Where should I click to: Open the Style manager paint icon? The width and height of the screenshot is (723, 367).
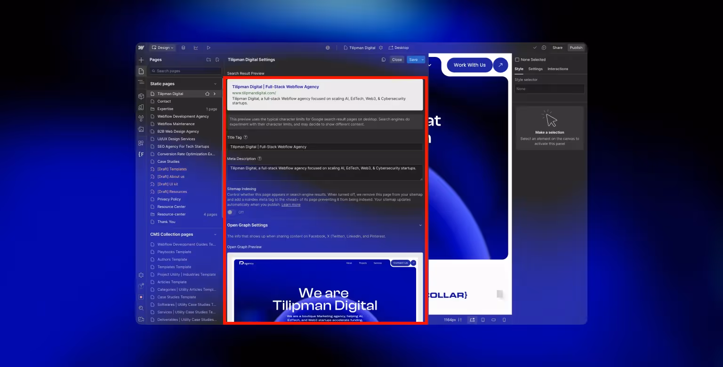click(x=141, y=107)
